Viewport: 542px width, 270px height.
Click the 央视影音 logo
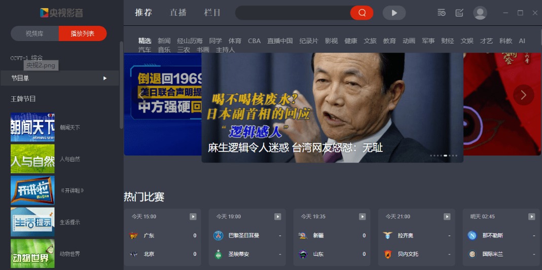tap(61, 13)
